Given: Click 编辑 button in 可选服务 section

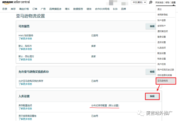Looking at the screenshot, I should coord(151,26).
